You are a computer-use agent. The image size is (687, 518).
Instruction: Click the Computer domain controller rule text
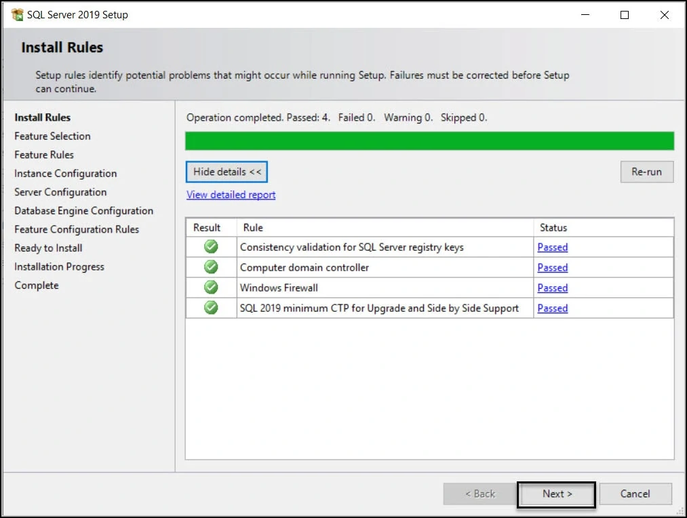[x=305, y=267]
